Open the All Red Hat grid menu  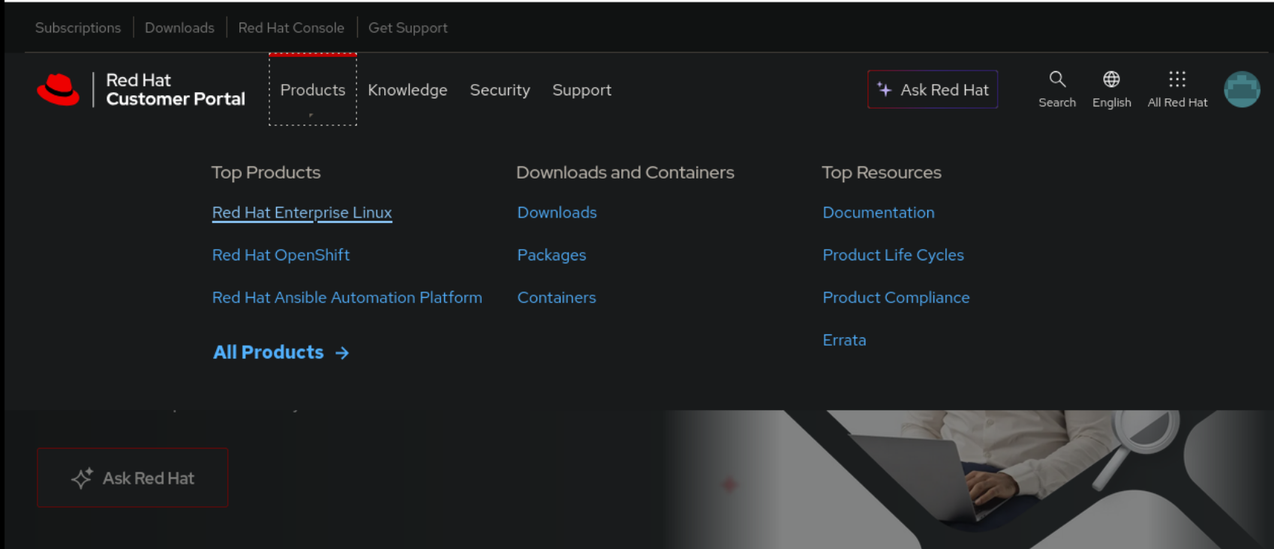pos(1177,89)
